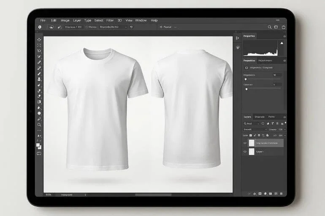Open the Opacity value dropdown
Viewport: 325px width, 216px height.
(285, 129)
